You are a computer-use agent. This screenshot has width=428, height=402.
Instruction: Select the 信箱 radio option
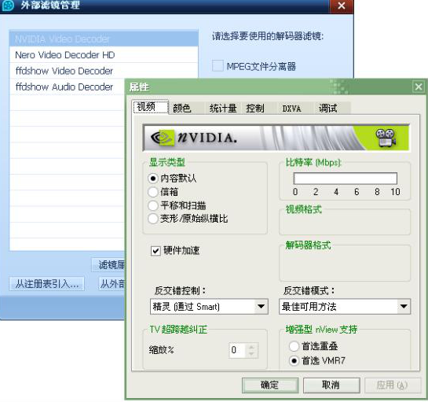(153, 192)
